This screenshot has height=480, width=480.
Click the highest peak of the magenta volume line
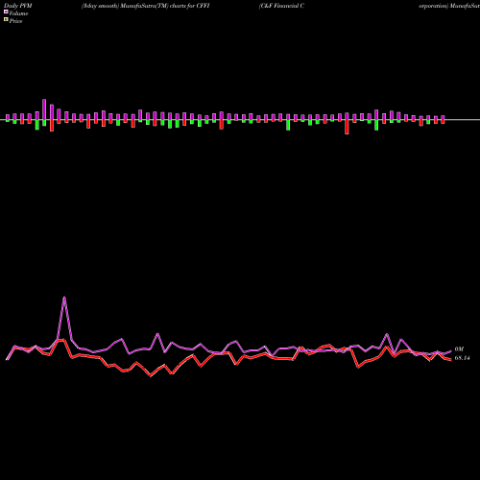(x=64, y=298)
